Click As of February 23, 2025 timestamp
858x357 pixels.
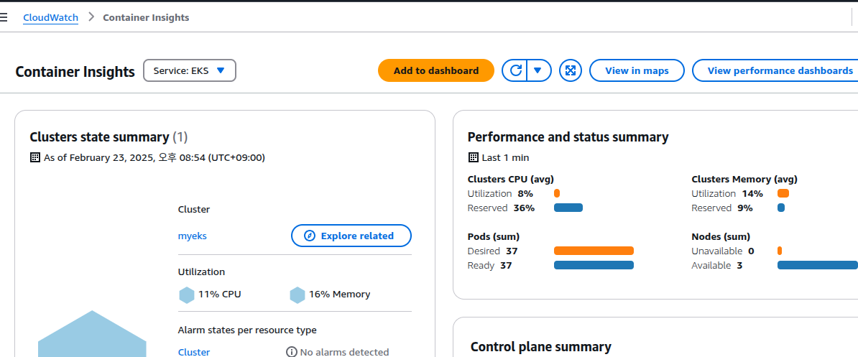pos(154,157)
